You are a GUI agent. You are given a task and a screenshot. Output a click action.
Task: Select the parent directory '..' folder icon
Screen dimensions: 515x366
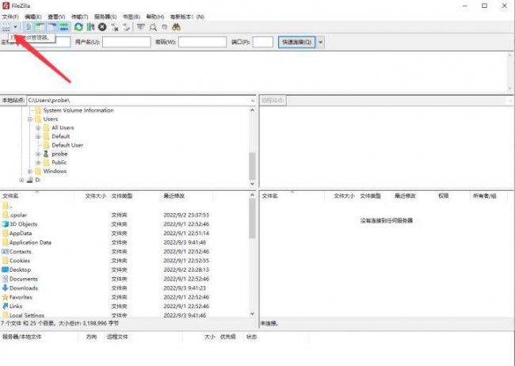coord(5,206)
